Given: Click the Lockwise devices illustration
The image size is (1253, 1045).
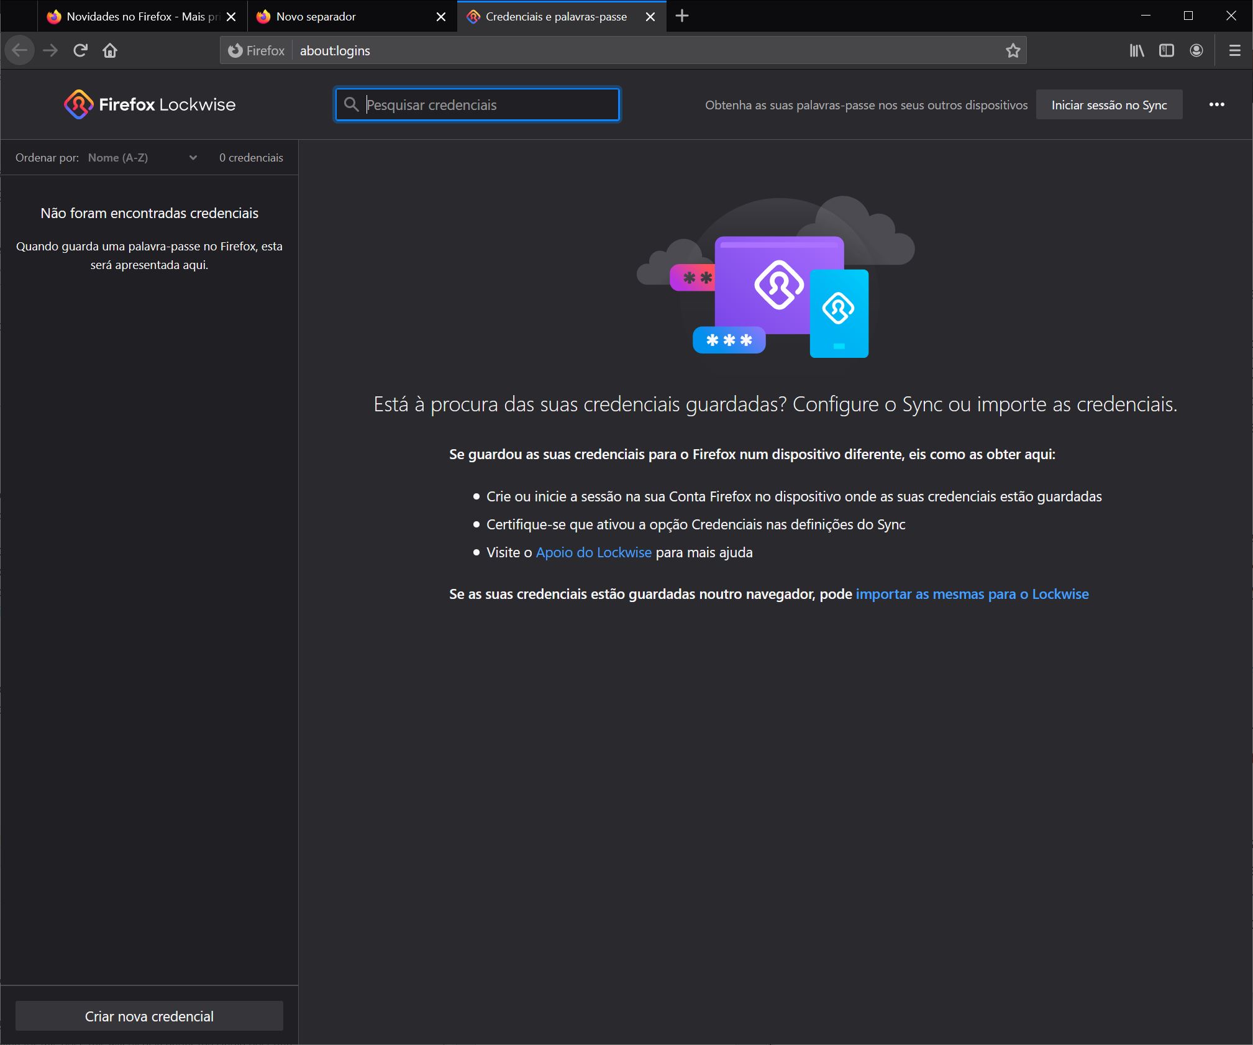Looking at the screenshot, I should pyautogui.click(x=775, y=277).
